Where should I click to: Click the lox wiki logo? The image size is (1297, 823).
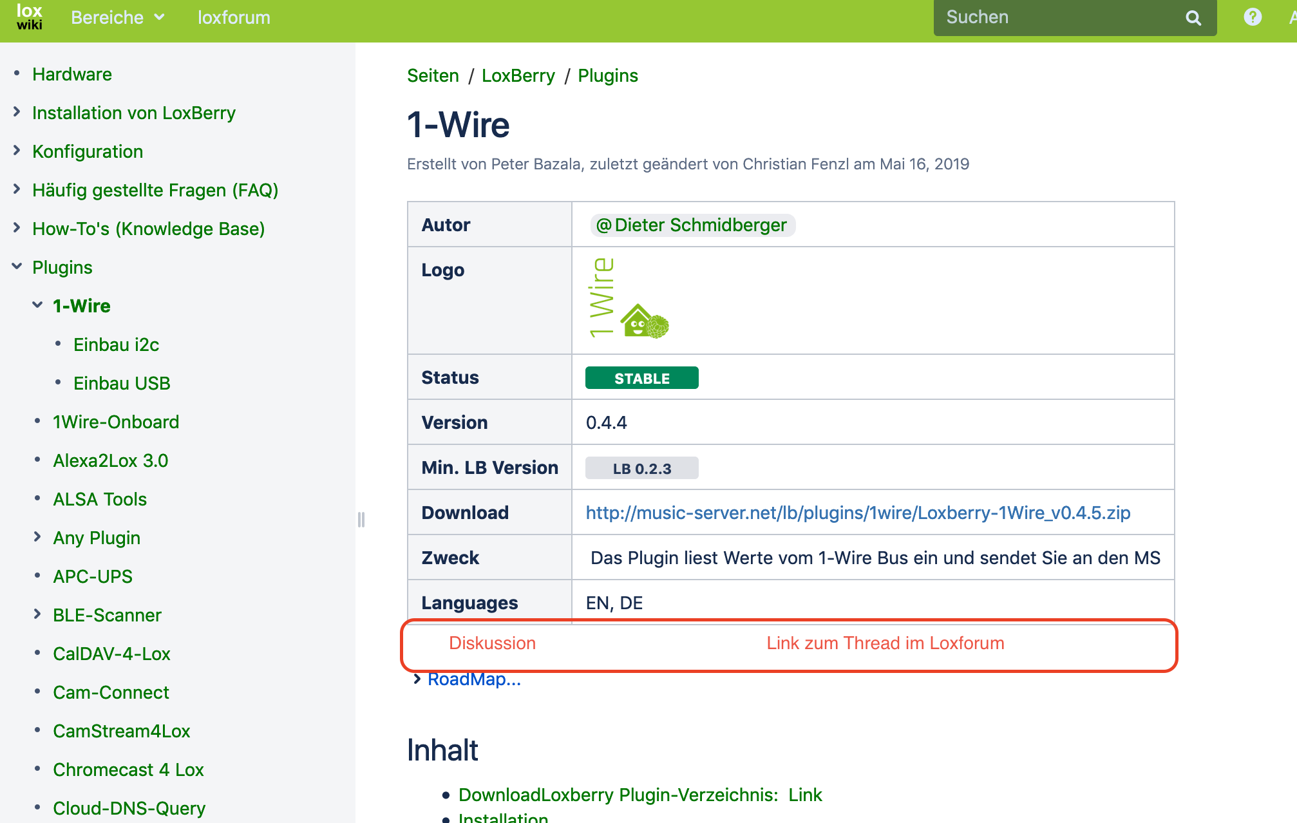pos(29,17)
